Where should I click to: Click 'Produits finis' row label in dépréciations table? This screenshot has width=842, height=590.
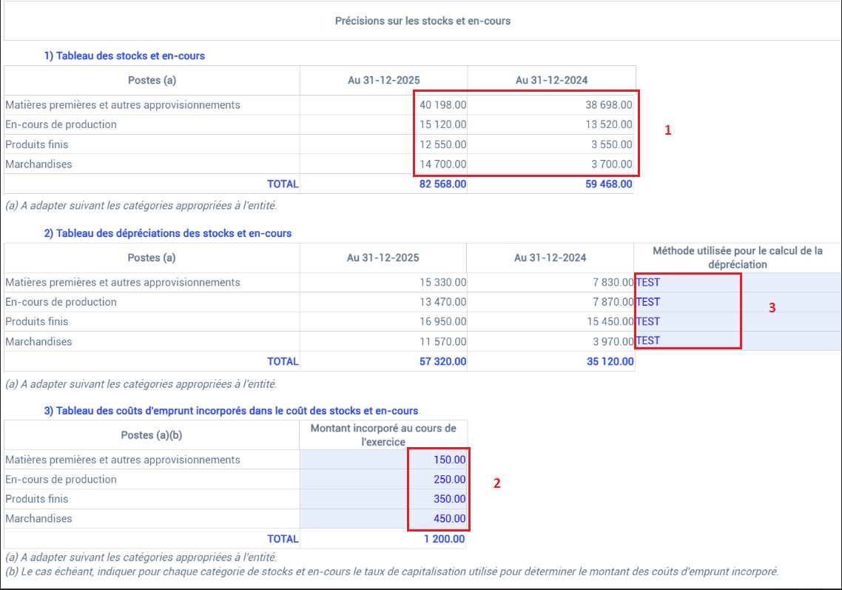pyautogui.click(x=36, y=321)
